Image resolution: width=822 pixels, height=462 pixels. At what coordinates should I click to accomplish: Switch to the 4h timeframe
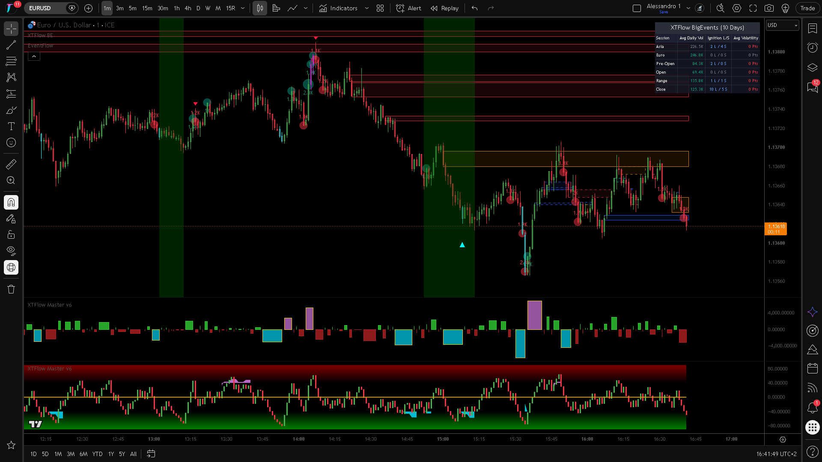point(188,8)
